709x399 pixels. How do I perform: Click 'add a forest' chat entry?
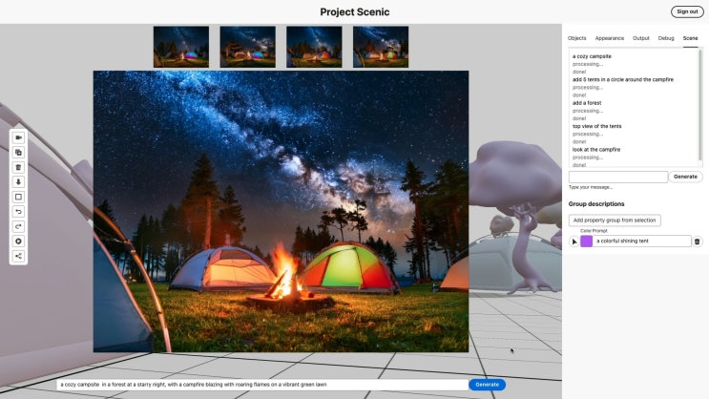(587, 103)
